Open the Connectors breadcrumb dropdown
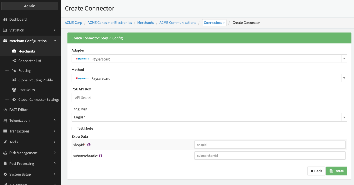354x185 pixels. point(214,23)
